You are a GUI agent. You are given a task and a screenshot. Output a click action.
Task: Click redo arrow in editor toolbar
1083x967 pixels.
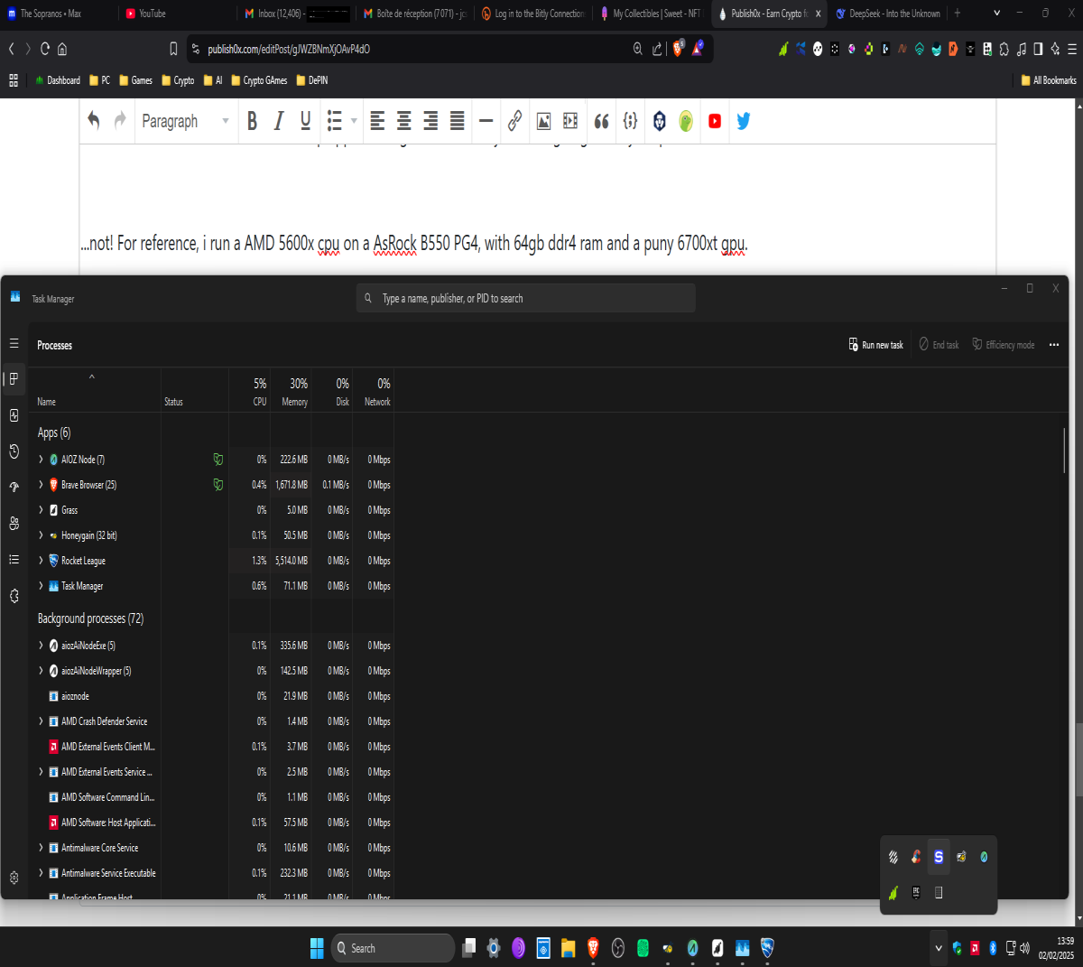120,120
